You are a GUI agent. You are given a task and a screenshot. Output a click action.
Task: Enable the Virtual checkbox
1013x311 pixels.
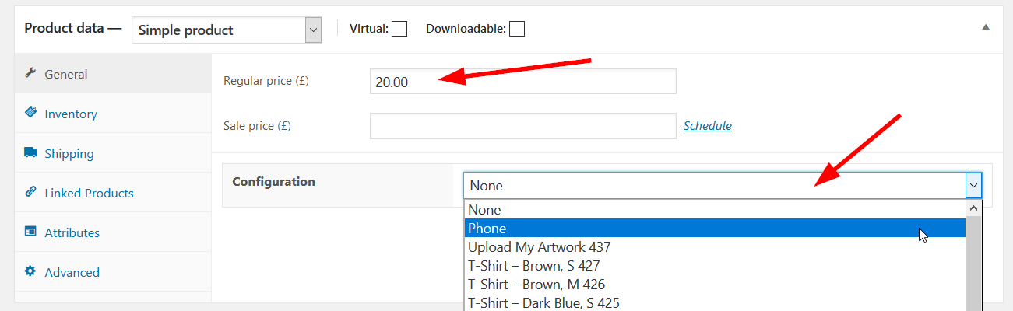399,29
